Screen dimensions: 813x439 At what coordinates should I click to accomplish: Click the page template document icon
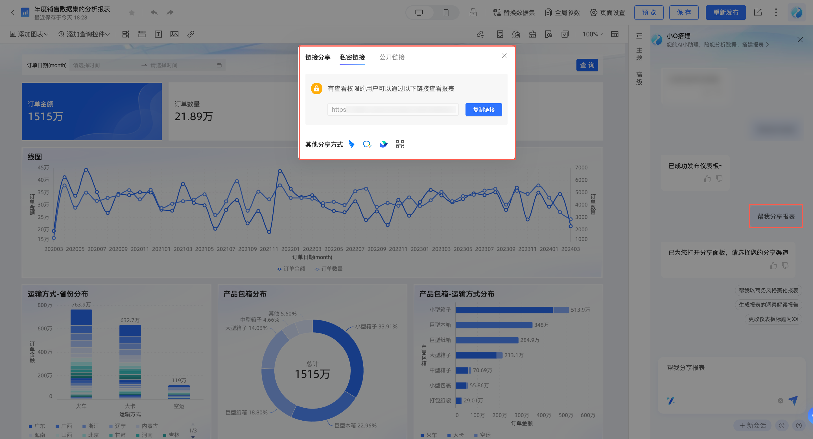click(500, 34)
